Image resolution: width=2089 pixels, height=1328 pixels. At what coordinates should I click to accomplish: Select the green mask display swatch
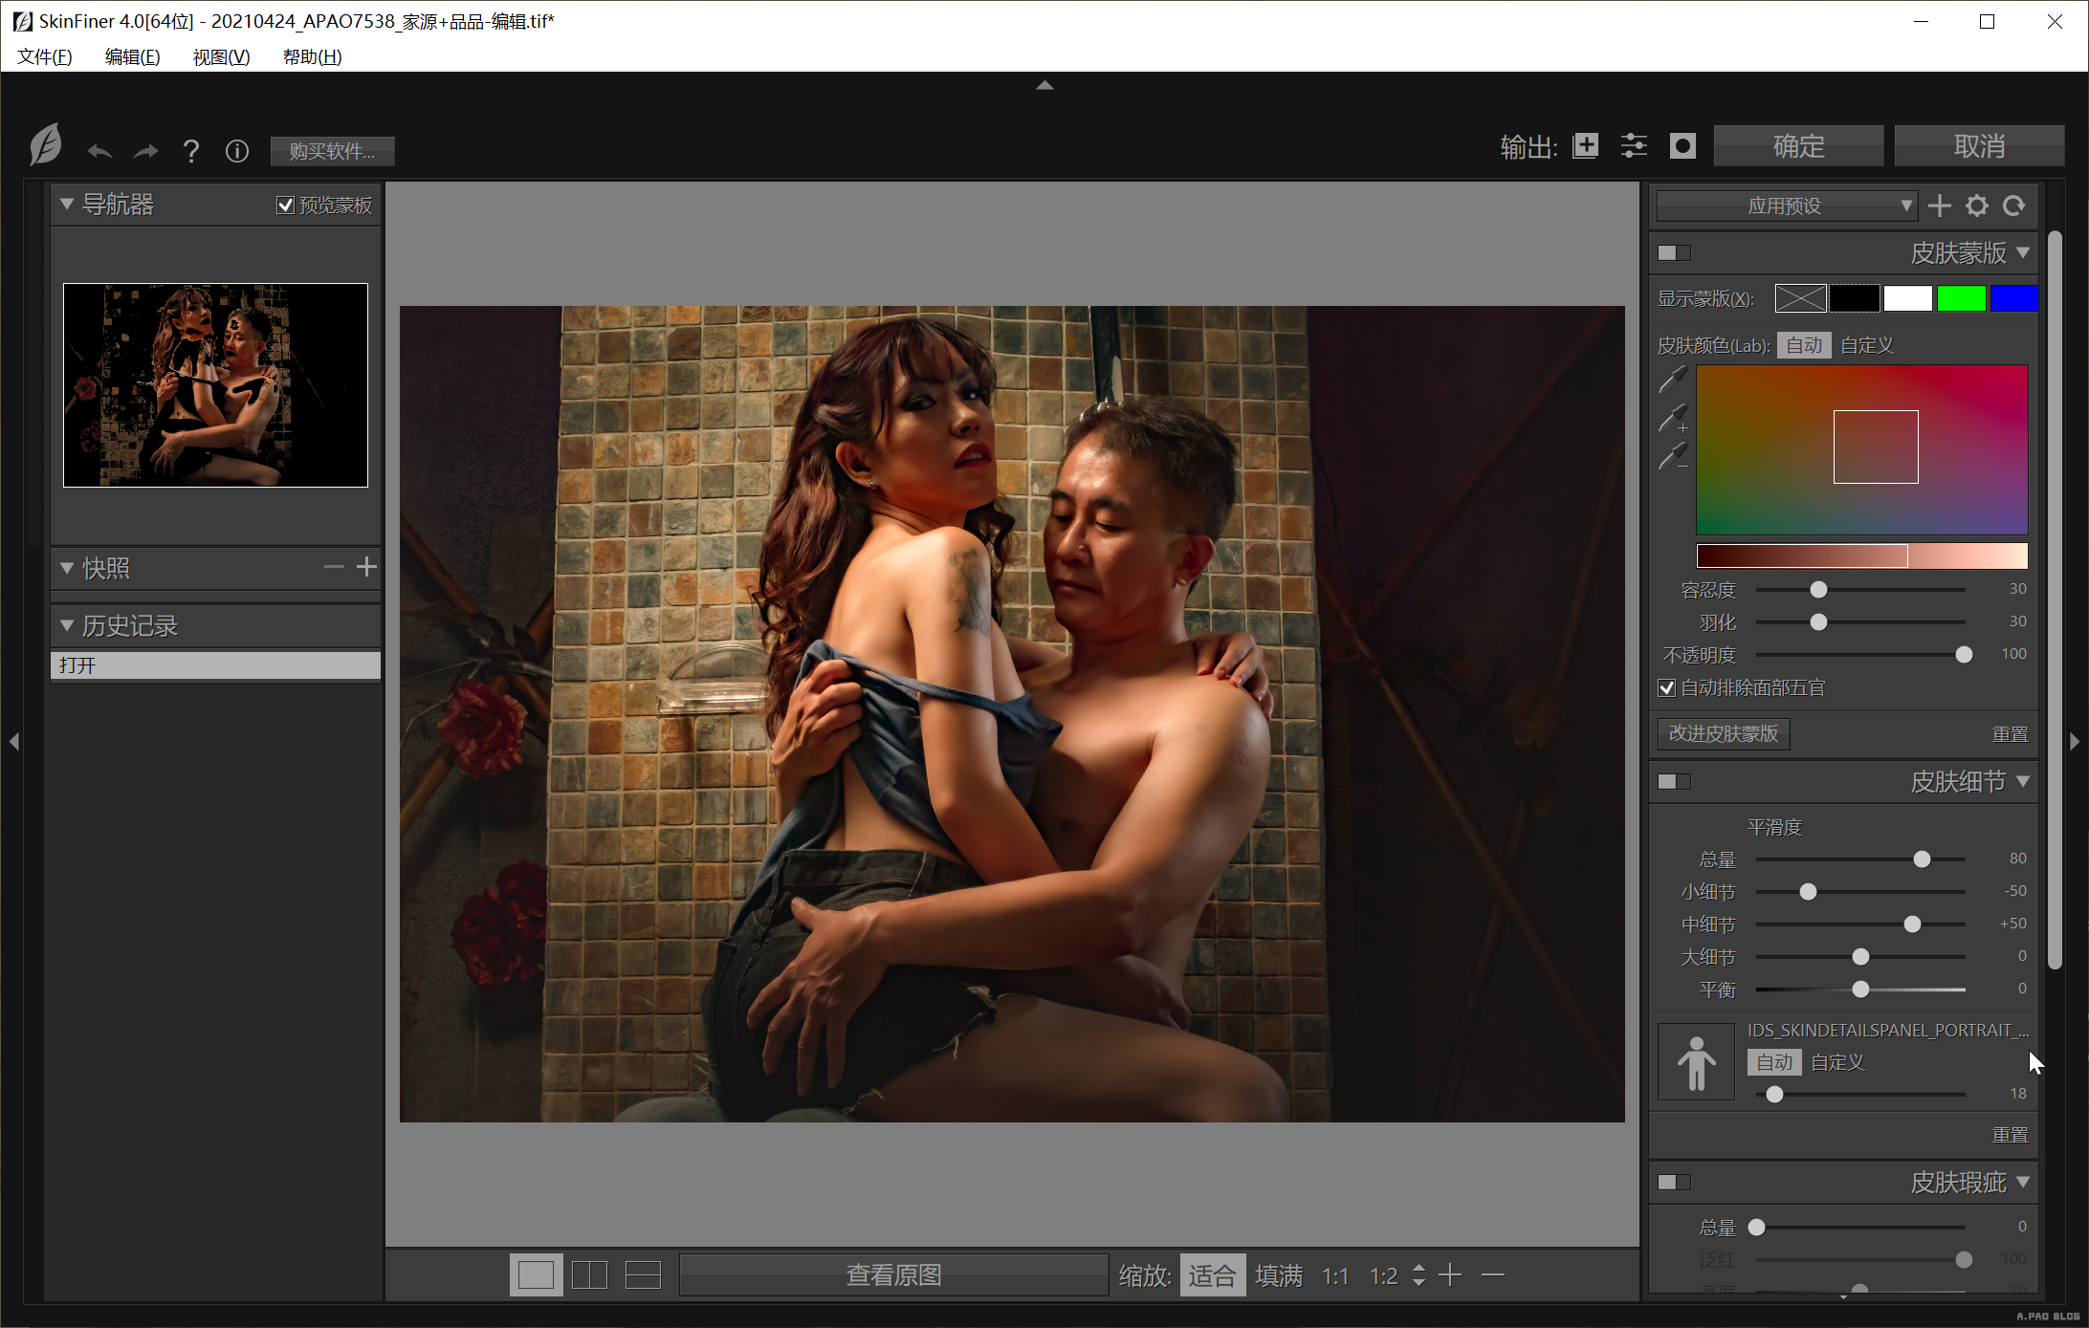(x=1961, y=298)
